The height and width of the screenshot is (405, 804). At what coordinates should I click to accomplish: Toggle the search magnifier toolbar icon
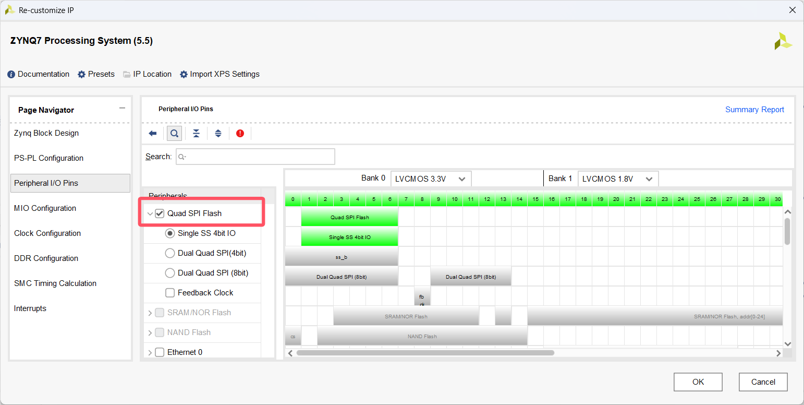coord(174,134)
